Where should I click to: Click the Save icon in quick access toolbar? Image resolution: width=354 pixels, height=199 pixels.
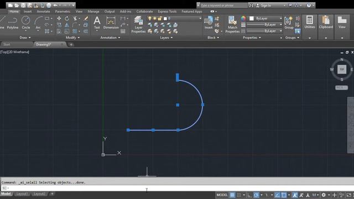23,5
